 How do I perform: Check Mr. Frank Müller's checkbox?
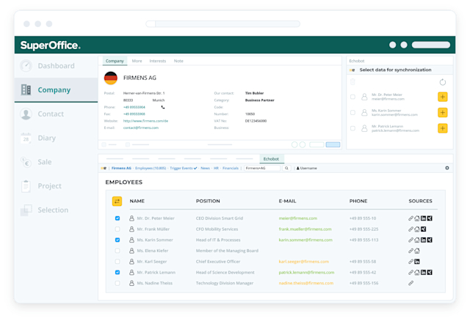tap(117, 229)
